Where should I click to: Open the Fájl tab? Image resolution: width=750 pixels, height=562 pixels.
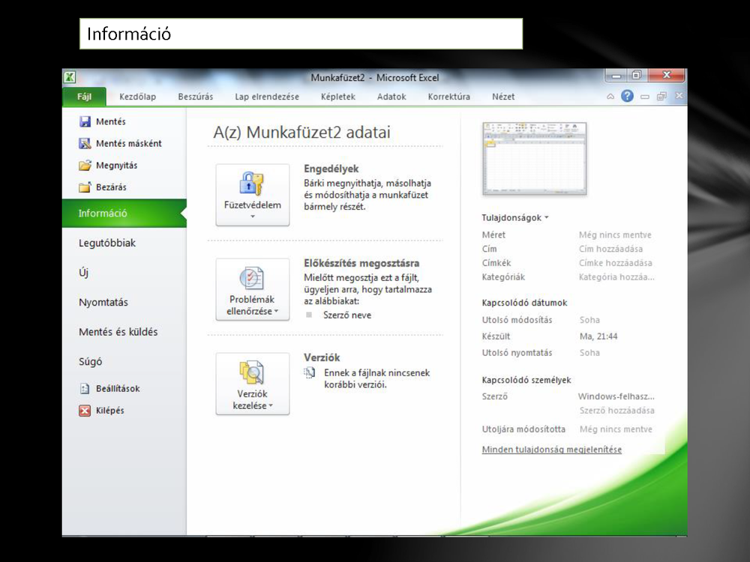coord(84,97)
